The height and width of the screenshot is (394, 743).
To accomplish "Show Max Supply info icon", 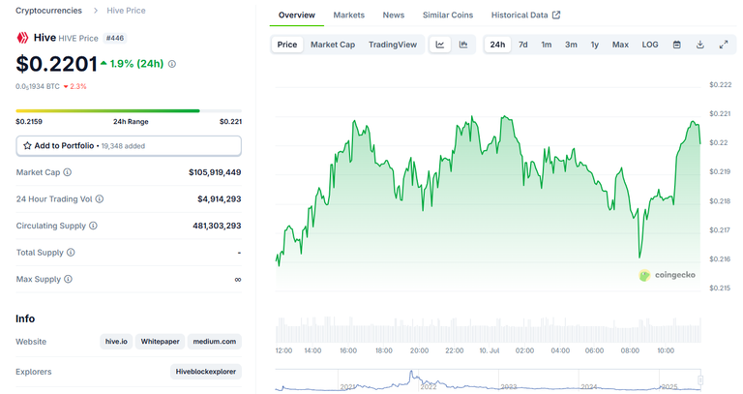I will (x=69, y=279).
